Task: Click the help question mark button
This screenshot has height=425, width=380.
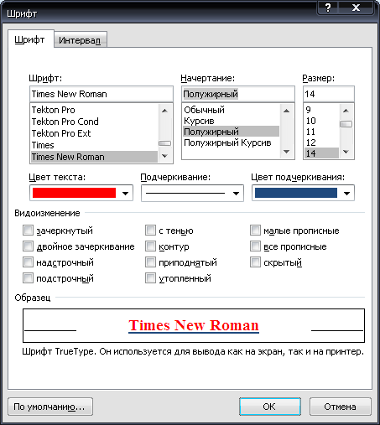Action: click(328, 8)
